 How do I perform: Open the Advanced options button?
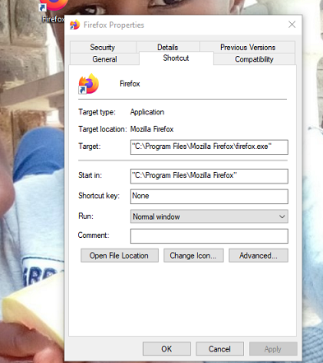click(x=258, y=255)
